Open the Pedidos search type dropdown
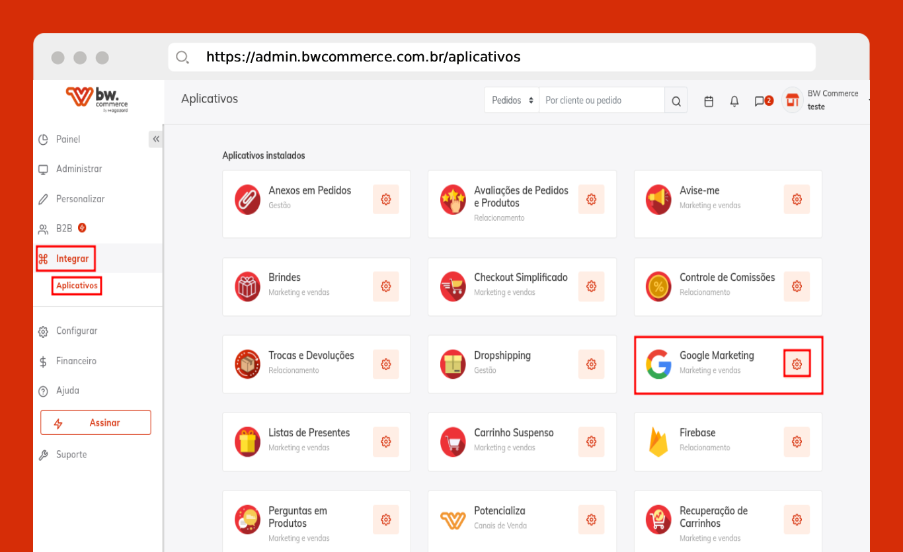Screen dimensions: 903x552 click(x=512, y=100)
